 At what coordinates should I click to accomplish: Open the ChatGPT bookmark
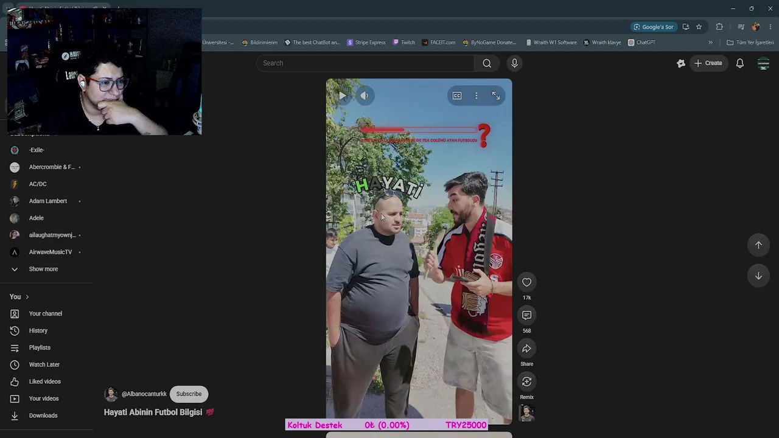tap(641, 43)
